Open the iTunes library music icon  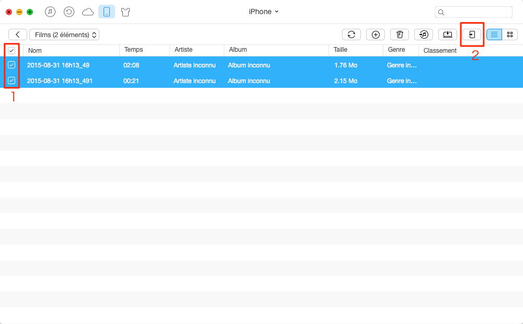coord(50,12)
